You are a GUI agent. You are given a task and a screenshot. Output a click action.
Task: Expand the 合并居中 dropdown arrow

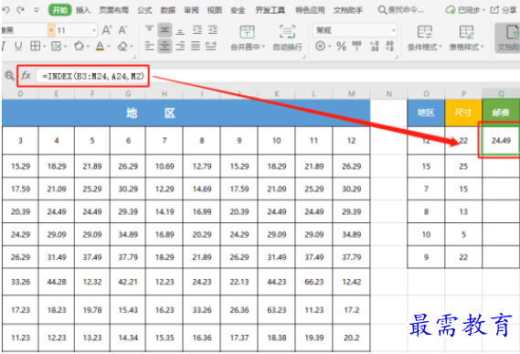pyautogui.click(x=263, y=47)
